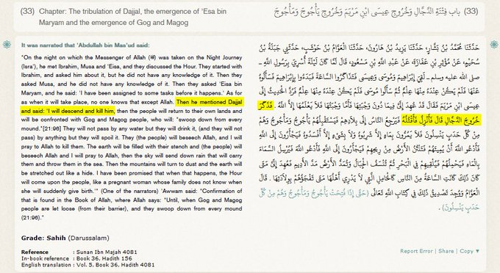Image resolution: width=500 pixels, height=273 pixels.
Task: Click the closing '(21:96).' citation
Action: [x=32, y=218]
